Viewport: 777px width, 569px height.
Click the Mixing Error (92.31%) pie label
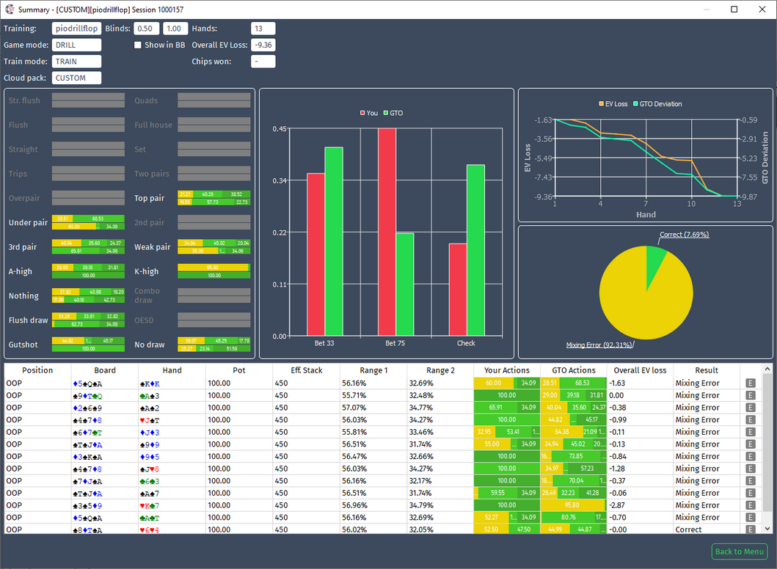click(x=599, y=345)
